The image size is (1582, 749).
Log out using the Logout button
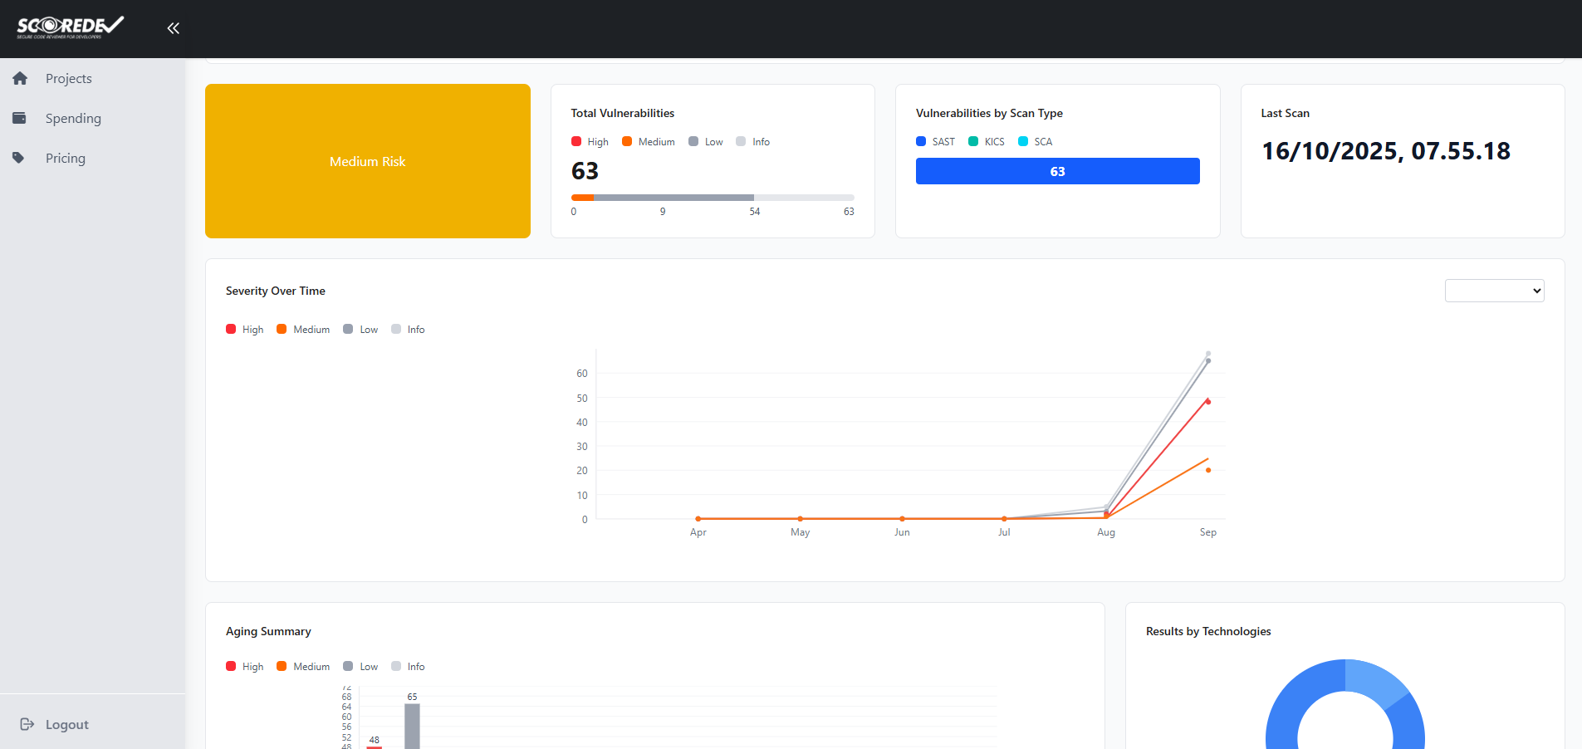pyautogui.click(x=55, y=724)
